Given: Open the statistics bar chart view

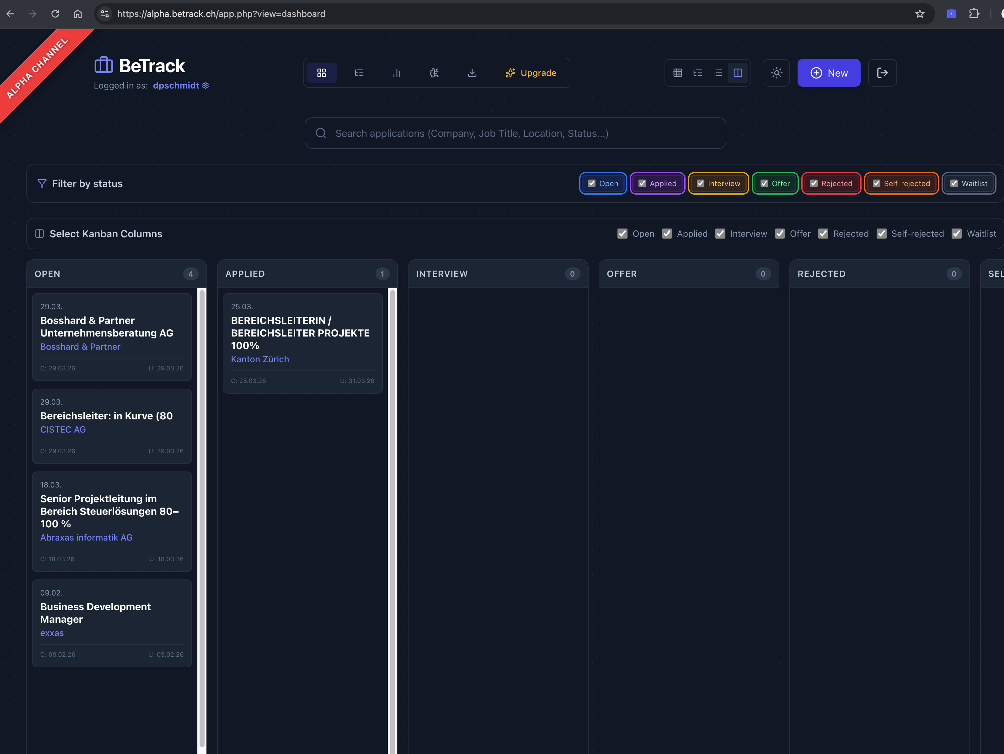Looking at the screenshot, I should coord(397,73).
